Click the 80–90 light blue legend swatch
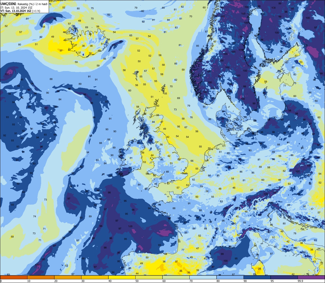The width and height of the screenshot is (325, 283). coord(230,277)
